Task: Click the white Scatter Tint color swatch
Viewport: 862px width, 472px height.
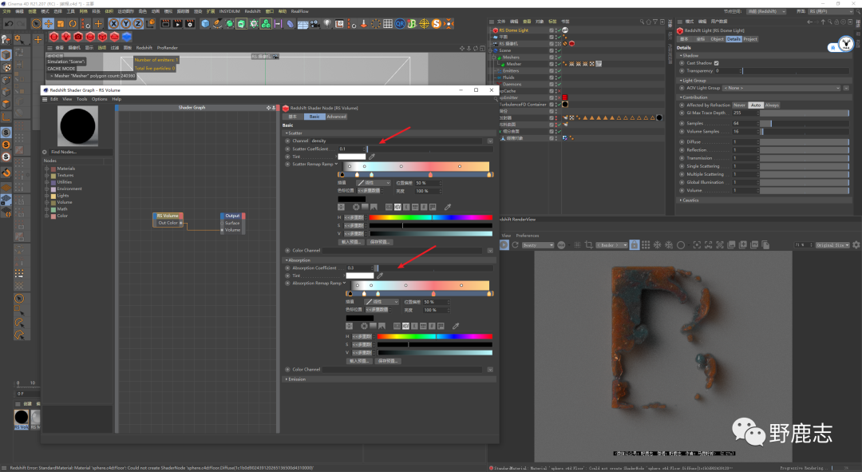Action: tap(352, 157)
